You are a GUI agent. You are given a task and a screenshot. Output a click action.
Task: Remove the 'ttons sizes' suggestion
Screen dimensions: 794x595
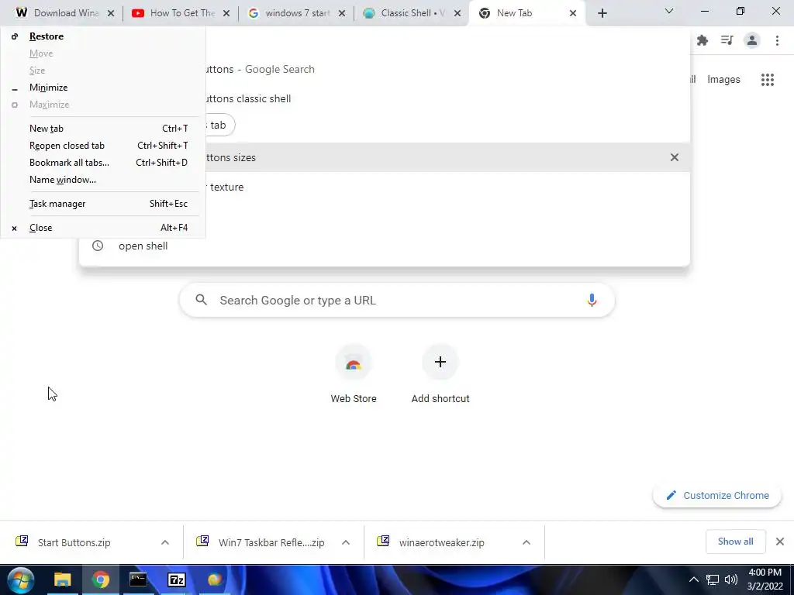[x=675, y=157]
